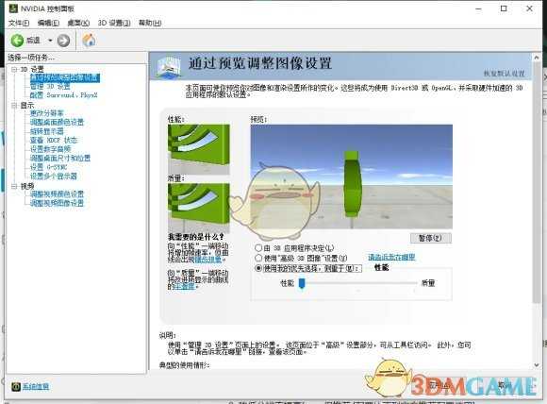
Task: Collapse the 3D 设置 tree node
Action: pyautogui.click(x=14, y=69)
